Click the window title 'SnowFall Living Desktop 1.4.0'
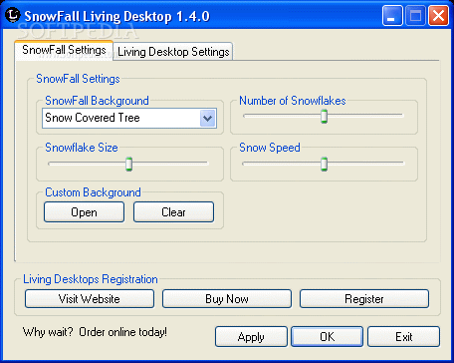 click(117, 16)
